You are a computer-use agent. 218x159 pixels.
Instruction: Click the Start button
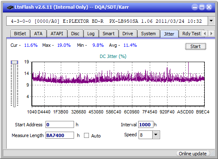196,46
